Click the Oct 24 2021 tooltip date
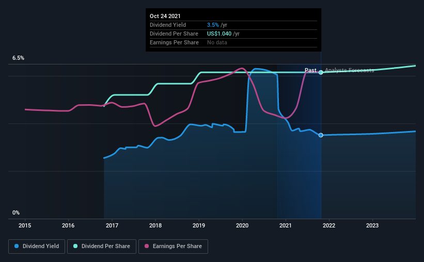 point(165,16)
